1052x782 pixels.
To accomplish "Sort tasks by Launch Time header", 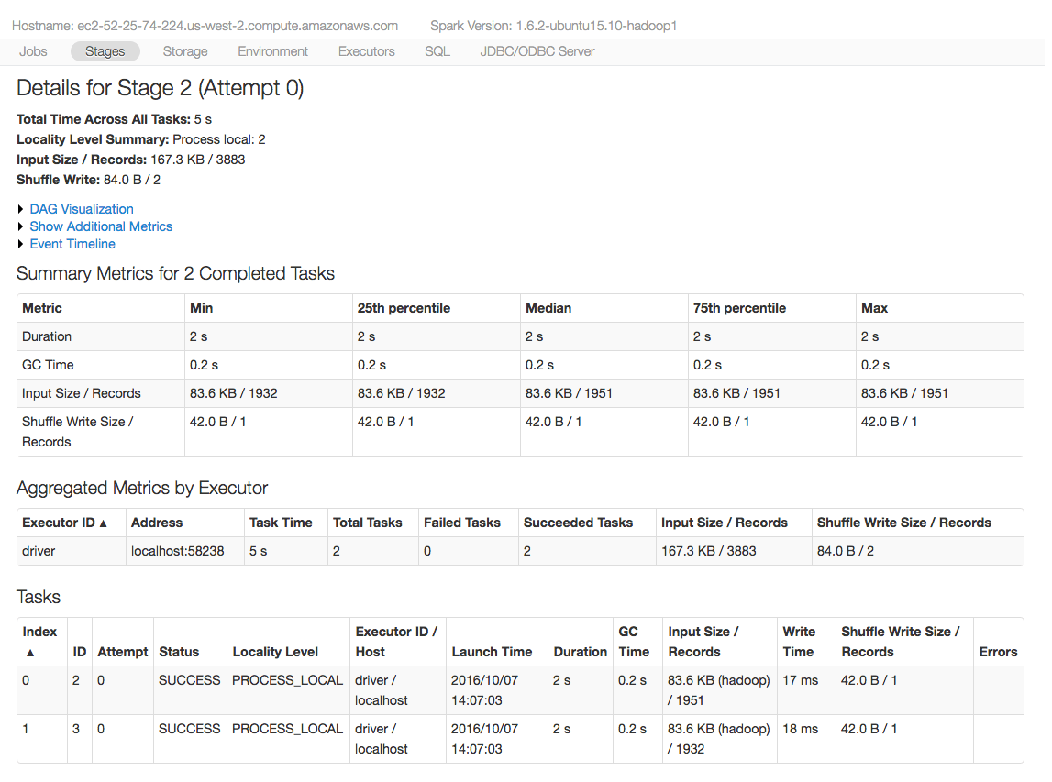I will click(x=492, y=652).
